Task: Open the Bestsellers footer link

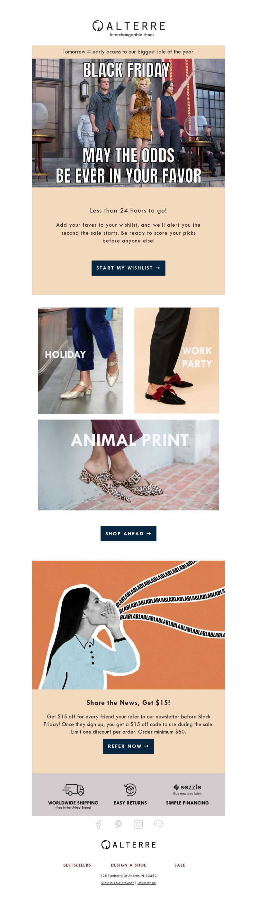Action: [x=77, y=865]
